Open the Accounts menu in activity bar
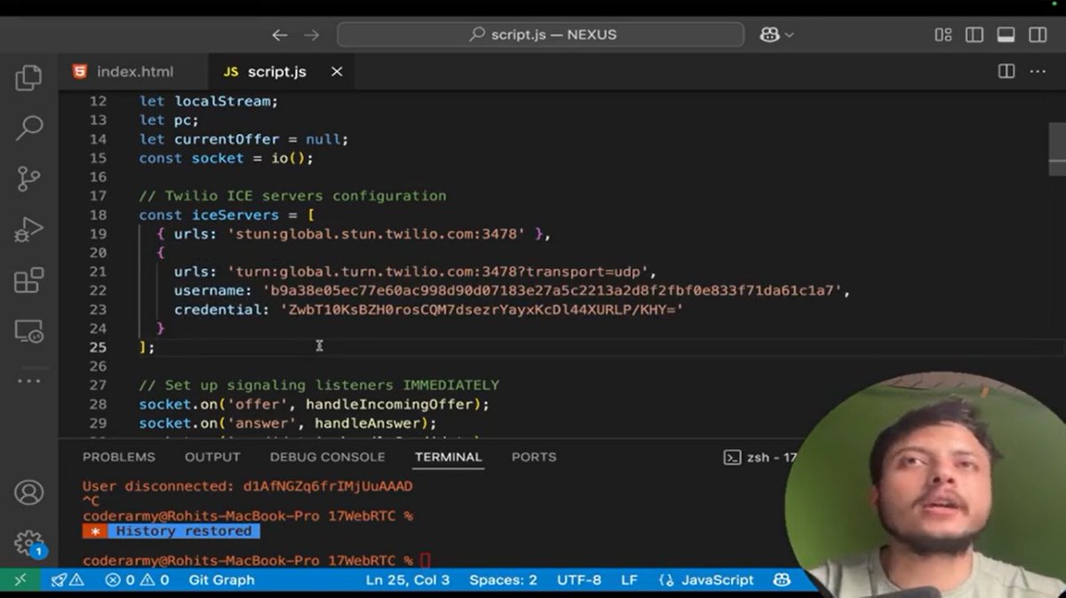The width and height of the screenshot is (1066, 598). tap(28, 492)
